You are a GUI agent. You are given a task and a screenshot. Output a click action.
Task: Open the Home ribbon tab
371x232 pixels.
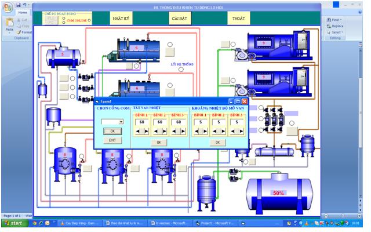click(23, 12)
